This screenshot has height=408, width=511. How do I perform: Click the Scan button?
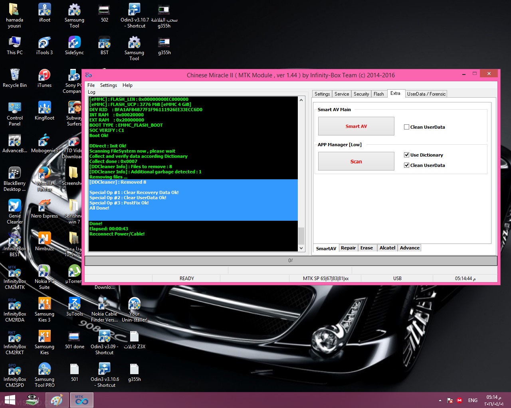pyautogui.click(x=356, y=161)
